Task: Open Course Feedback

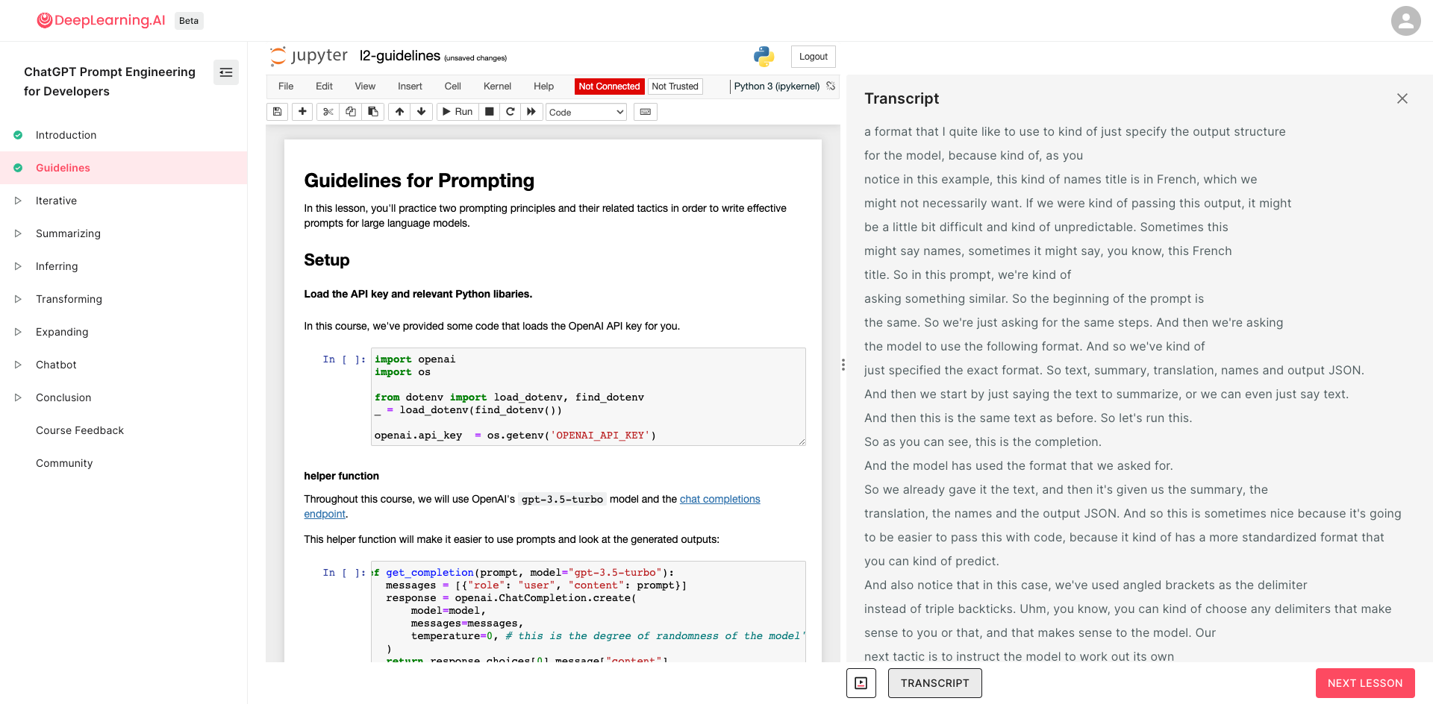Action: point(80,430)
